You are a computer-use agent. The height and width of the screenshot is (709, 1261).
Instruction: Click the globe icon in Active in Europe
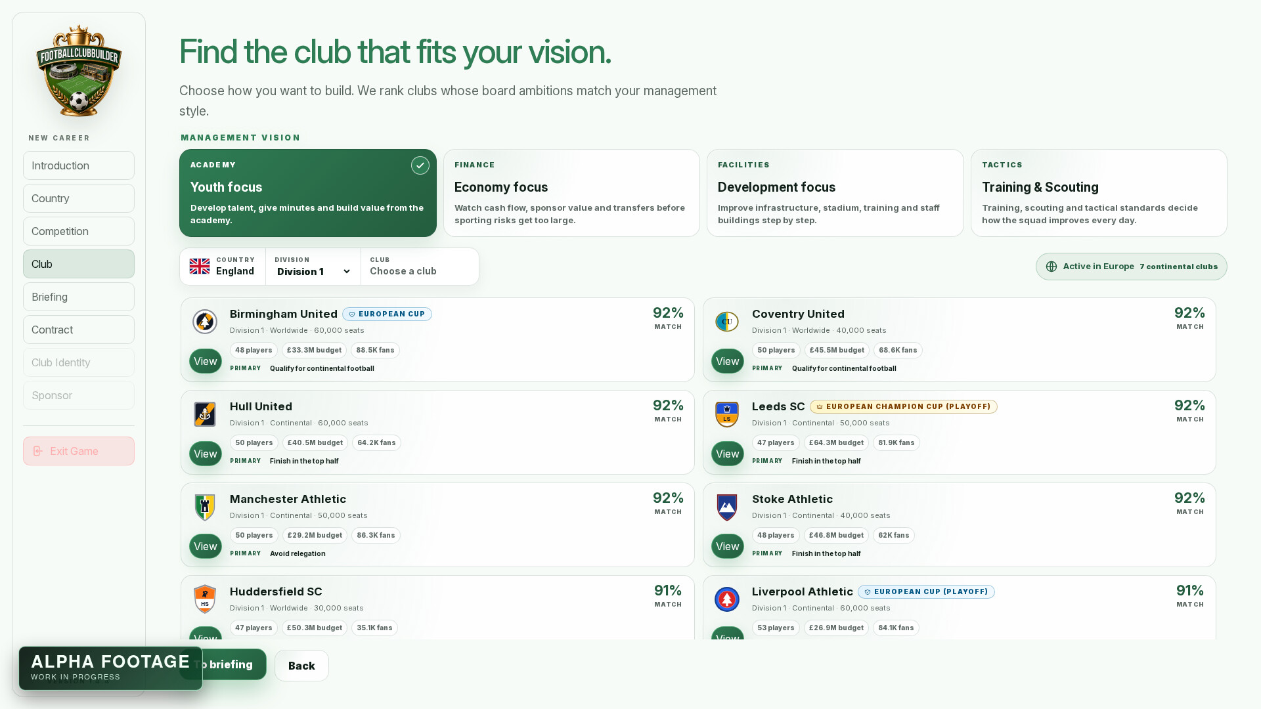[1051, 267]
